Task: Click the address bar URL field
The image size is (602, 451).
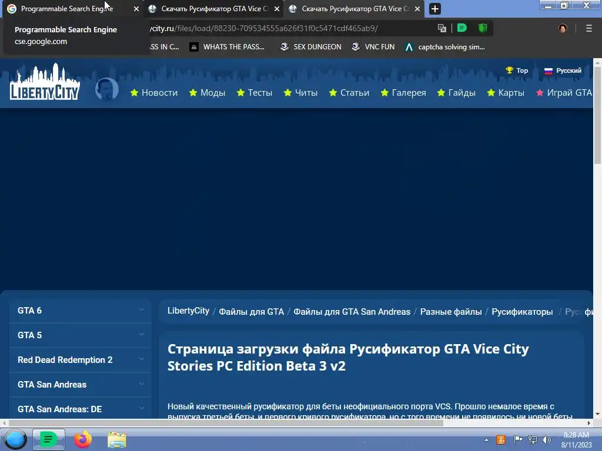Action: click(x=292, y=28)
